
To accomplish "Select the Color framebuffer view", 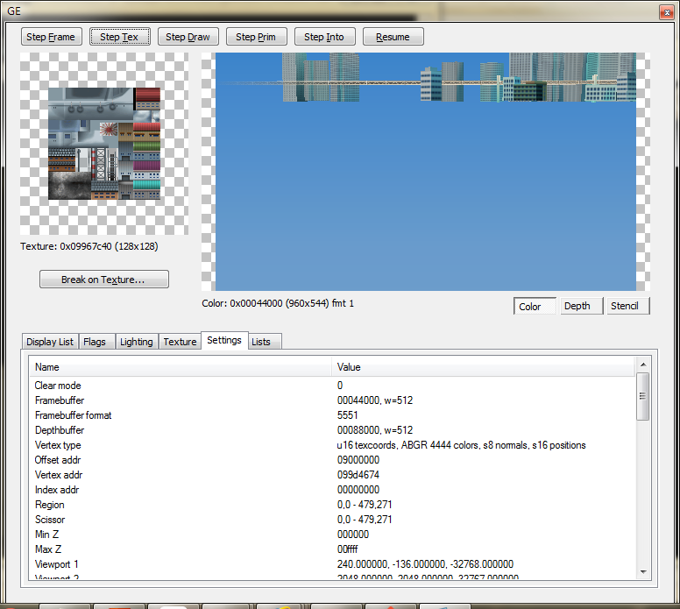I will (x=535, y=306).
